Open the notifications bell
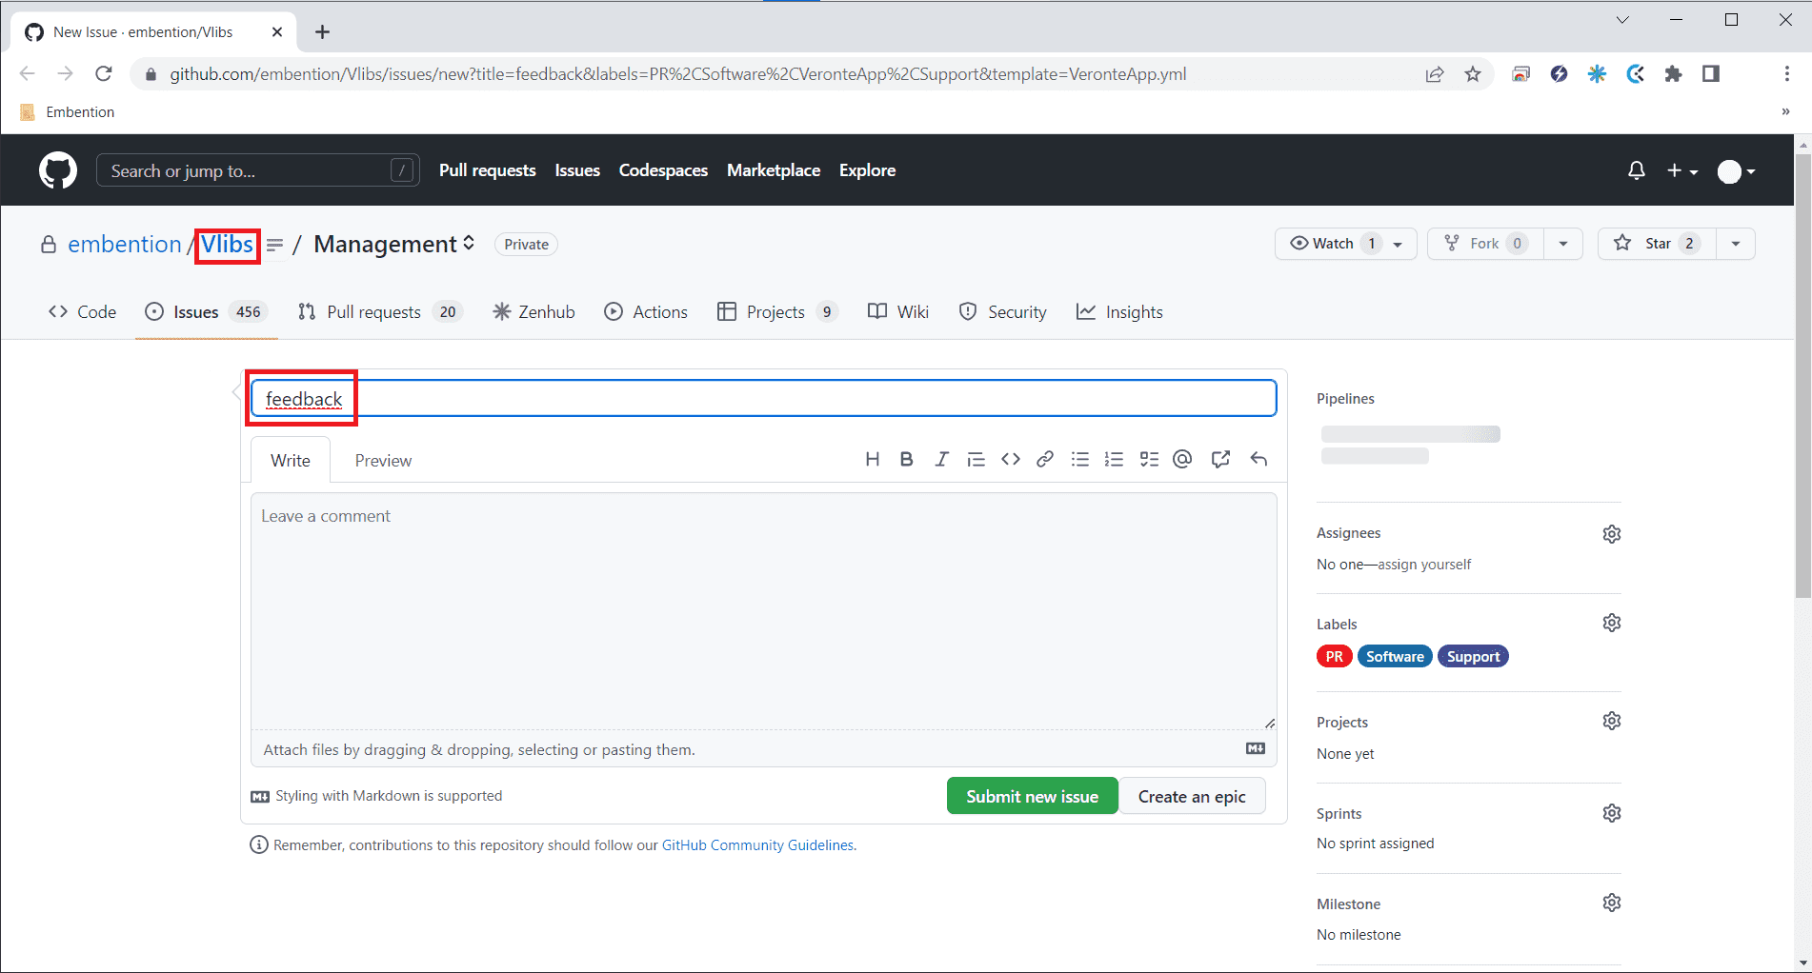The width and height of the screenshot is (1812, 973). click(x=1636, y=170)
